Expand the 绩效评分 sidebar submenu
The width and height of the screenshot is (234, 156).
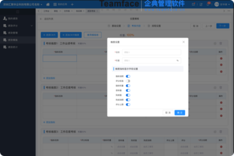pyautogui.click(x=32, y=26)
